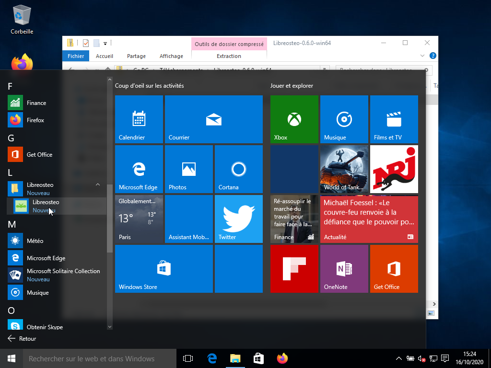The width and height of the screenshot is (491, 368).
Task: Click the power battery tray icon
Action: [410, 358]
